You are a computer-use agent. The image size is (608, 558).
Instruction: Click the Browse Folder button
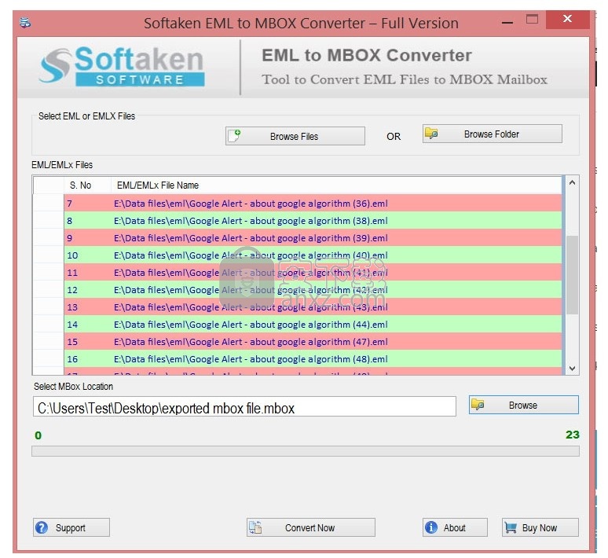[x=492, y=134]
